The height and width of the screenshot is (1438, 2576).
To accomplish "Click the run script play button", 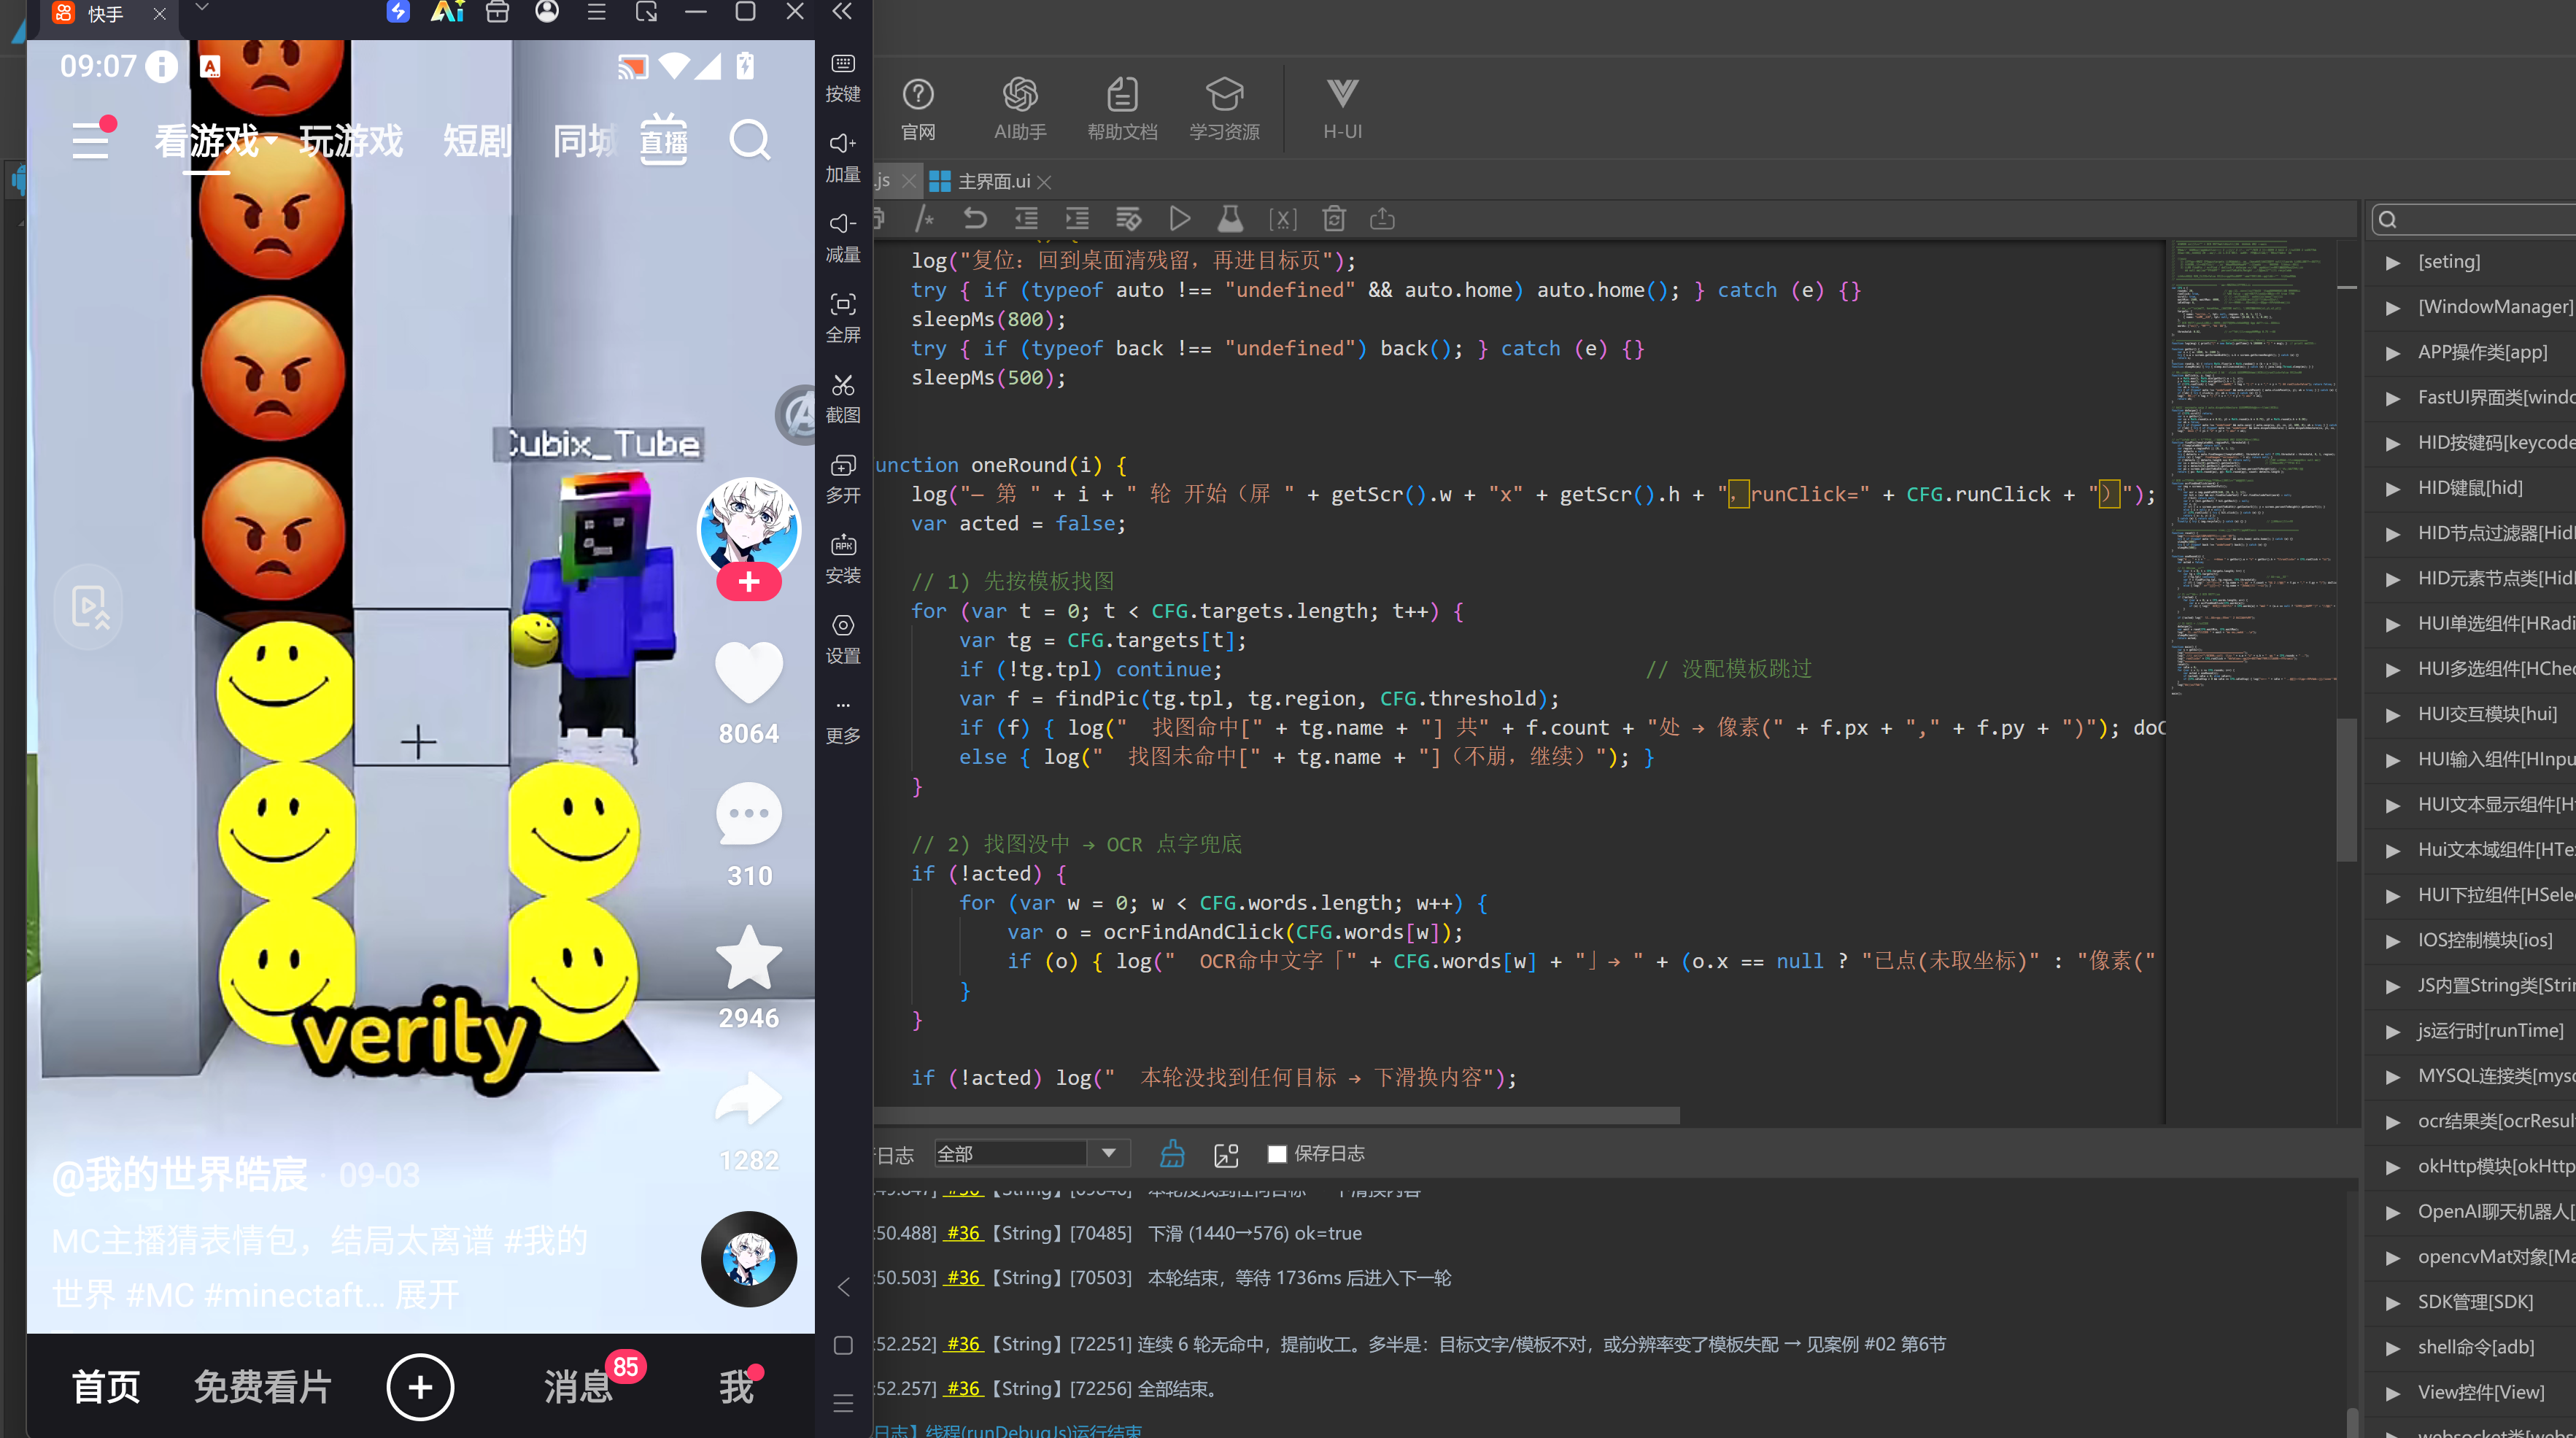I will (1179, 218).
